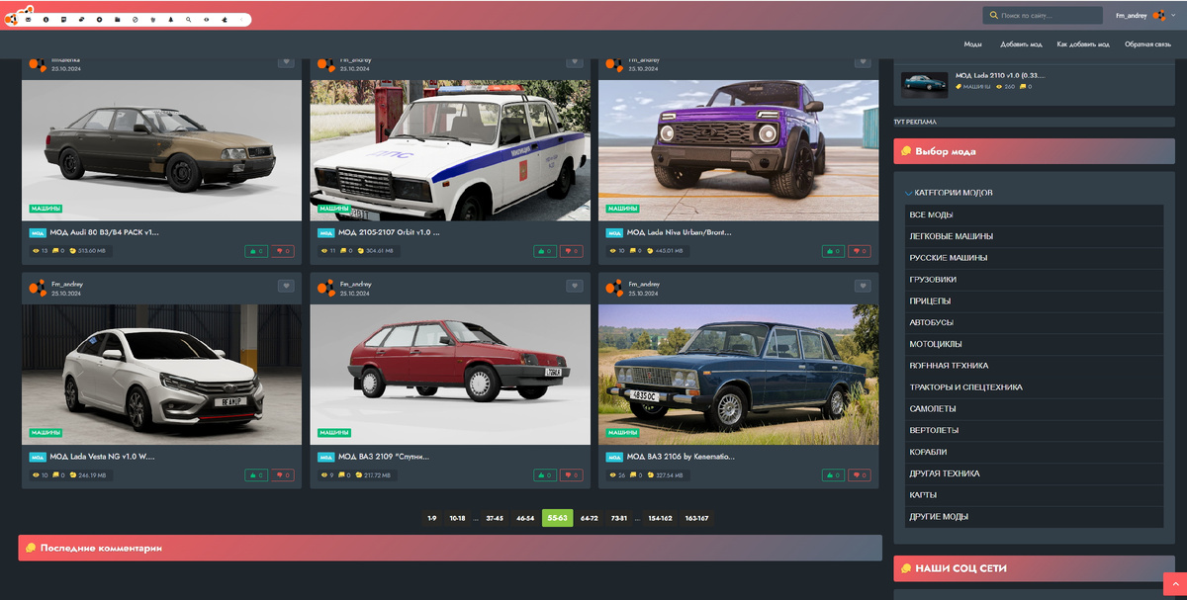1187x600 pixels.
Task: Open the Добавить мод menu item
Action: tap(1021, 44)
